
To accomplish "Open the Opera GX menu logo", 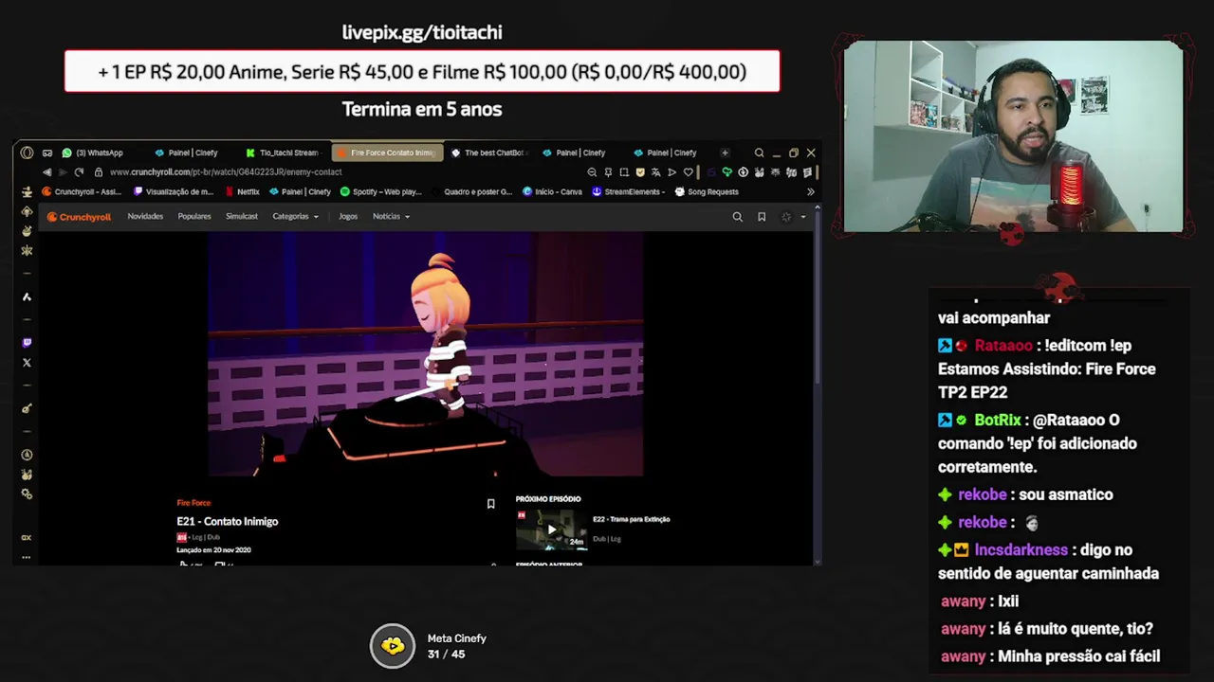I will (27, 153).
